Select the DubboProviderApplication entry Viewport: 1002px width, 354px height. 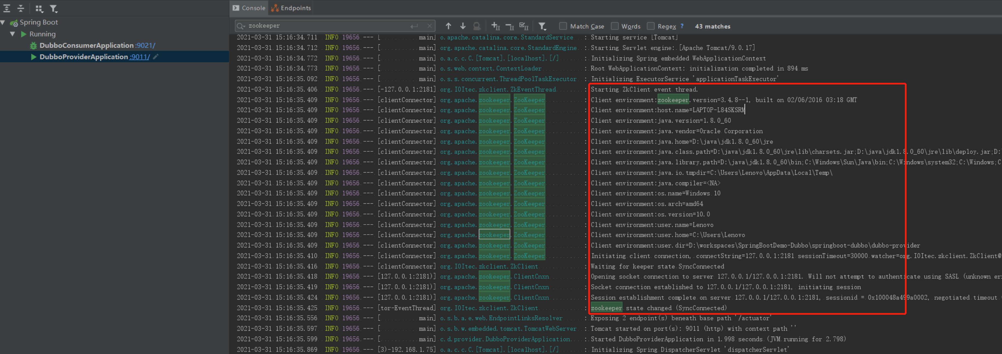(84, 57)
